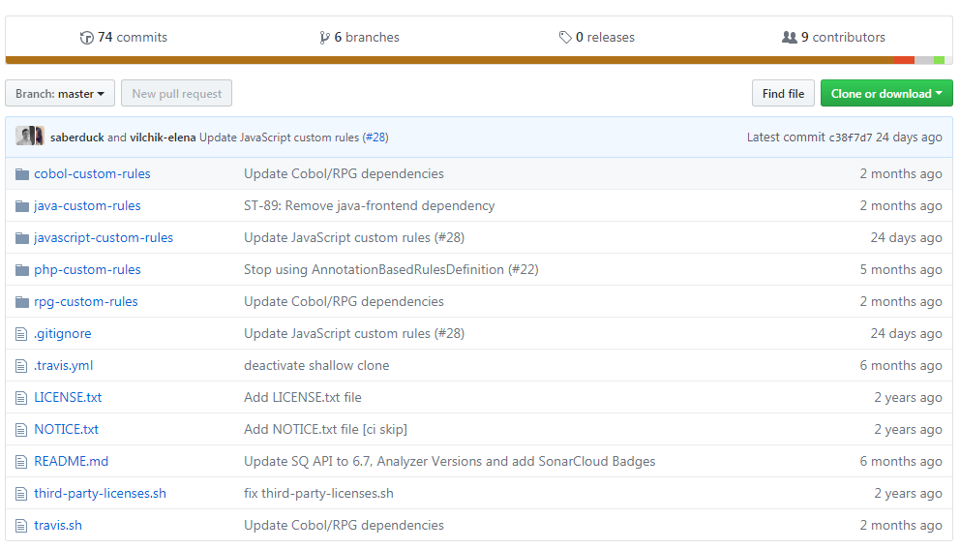Viewport: 960px width, 550px height.
Task: Open saberduck's profile link
Action: 77,137
